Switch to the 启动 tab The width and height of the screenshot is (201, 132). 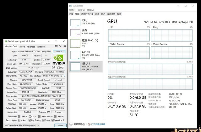[x=97, y=14]
